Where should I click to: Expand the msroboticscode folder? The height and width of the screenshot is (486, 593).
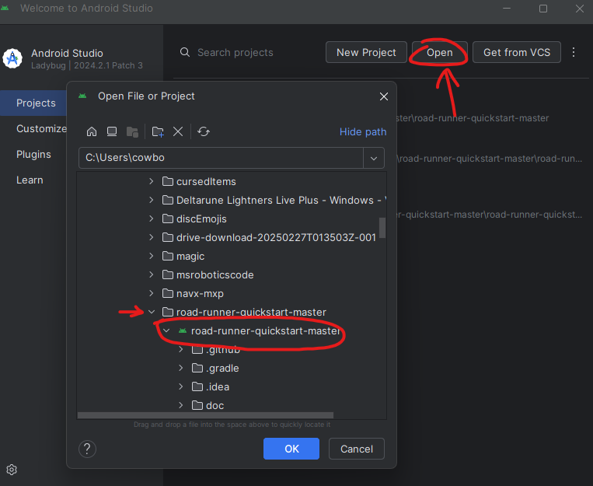tap(152, 274)
